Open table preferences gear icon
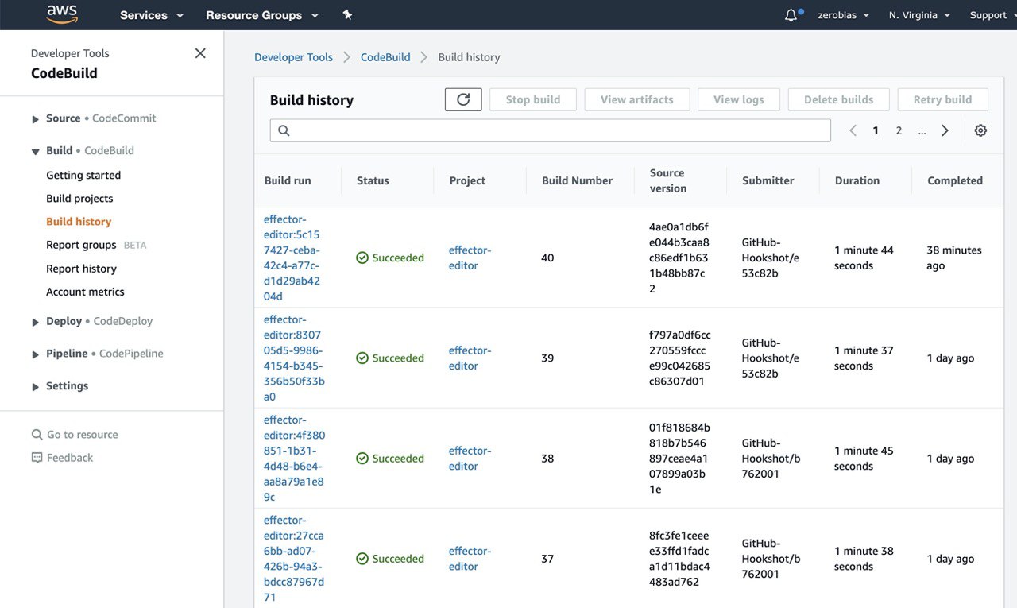The height and width of the screenshot is (608, 1017). coord(980,130)
